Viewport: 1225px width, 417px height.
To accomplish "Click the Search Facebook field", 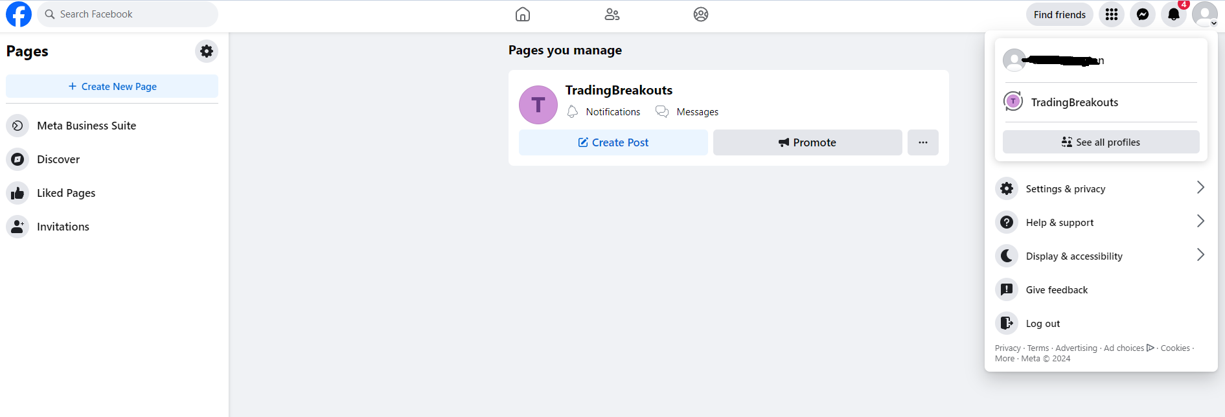I will click(128, 14).
